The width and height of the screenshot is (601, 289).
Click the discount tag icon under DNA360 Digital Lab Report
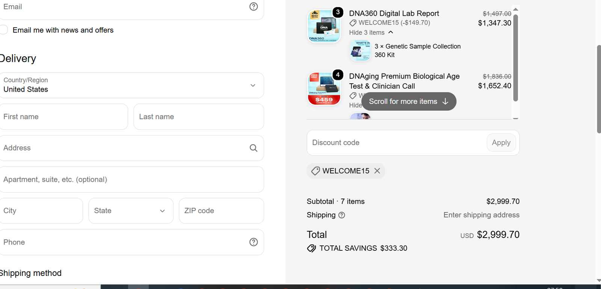coord(353,23)
